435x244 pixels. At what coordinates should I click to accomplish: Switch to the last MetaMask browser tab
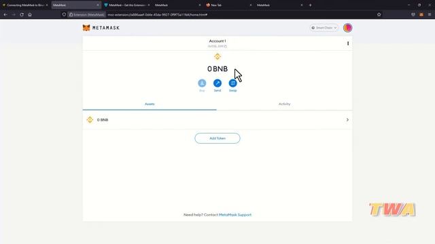point(279,5)
